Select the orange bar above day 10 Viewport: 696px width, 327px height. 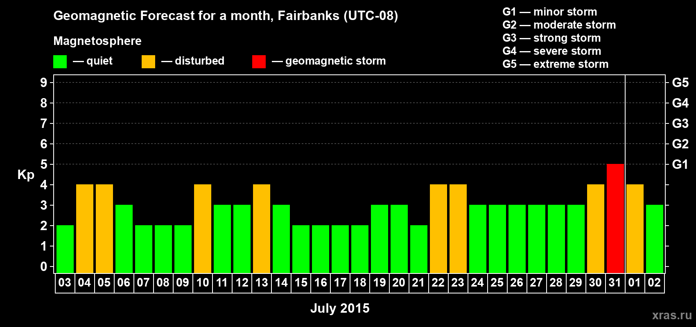tap(203, 228)
